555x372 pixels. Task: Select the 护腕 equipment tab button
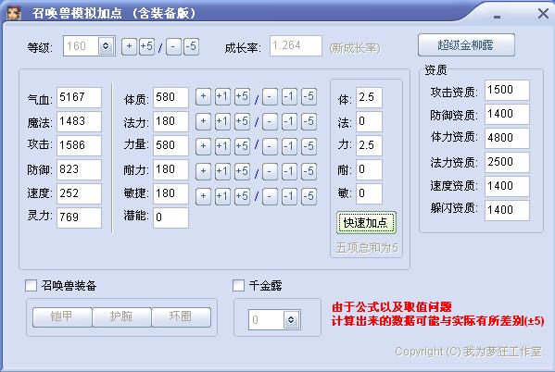(121, 316)
